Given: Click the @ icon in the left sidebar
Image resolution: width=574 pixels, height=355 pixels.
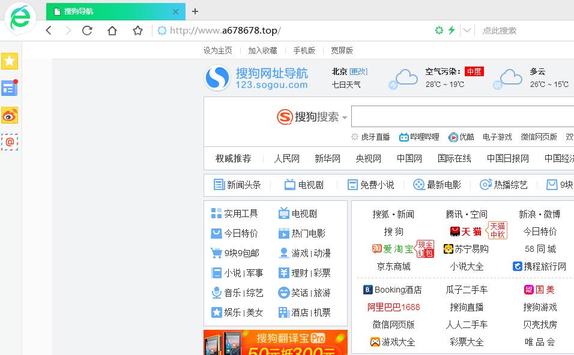Looking at the screenshot, I should point(10,143).
